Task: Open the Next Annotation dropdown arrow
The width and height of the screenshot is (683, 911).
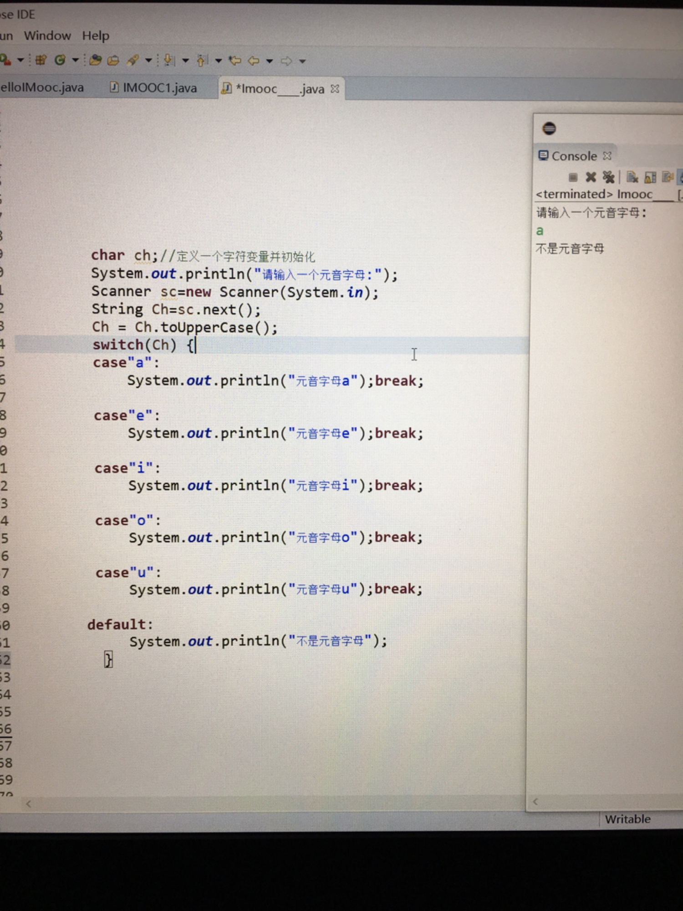Action: 185,60
